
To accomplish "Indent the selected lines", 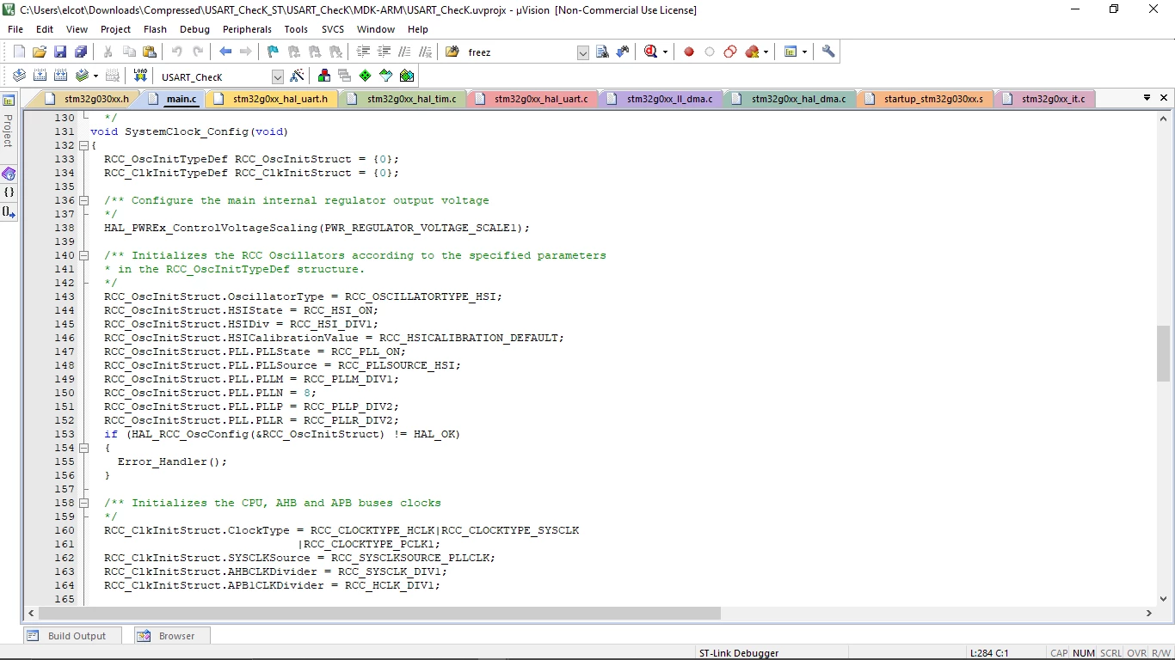I will pyautogui.click(x=364, y=52).
